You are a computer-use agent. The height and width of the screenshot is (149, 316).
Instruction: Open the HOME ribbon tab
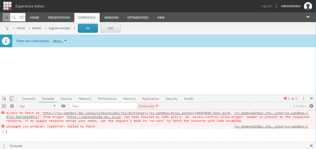tap(34, 18)
